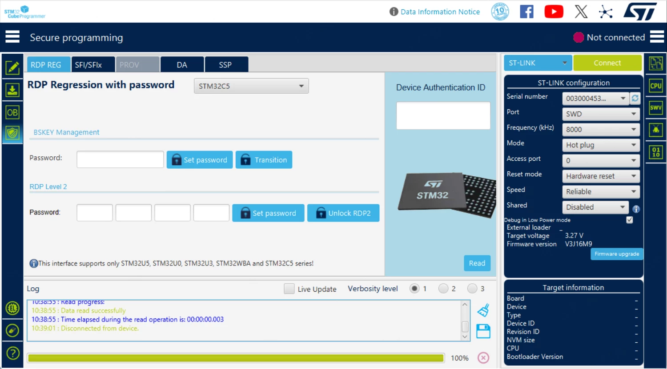Switch to the SSP tab
667x369 pixels.
tap(226, 64)
